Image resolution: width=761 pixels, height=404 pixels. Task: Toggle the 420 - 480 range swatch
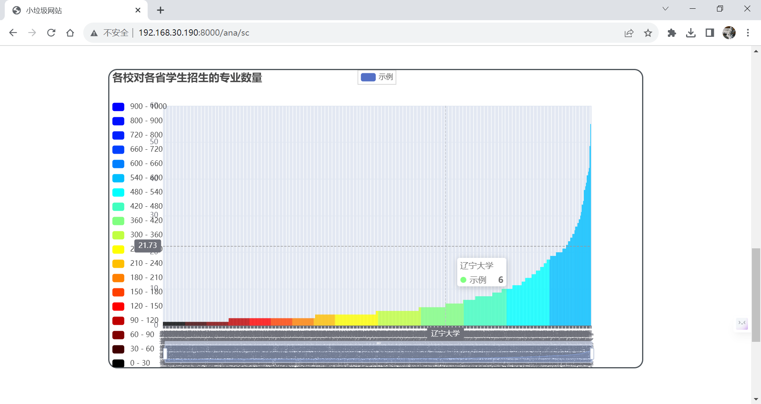(x=119, y=206)
